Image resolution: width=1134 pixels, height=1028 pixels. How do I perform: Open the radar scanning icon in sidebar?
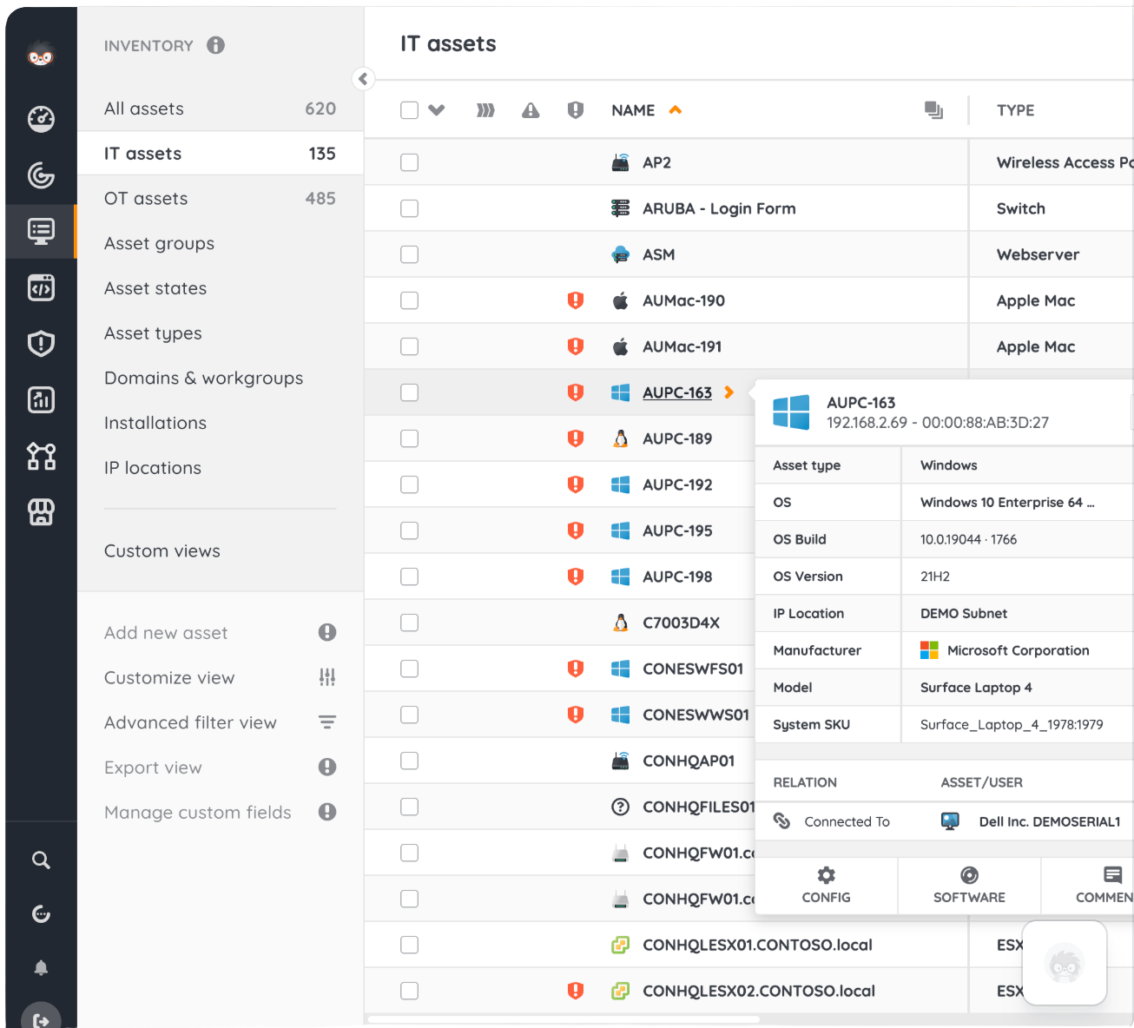pyautogui.click(x=41, y=175)
